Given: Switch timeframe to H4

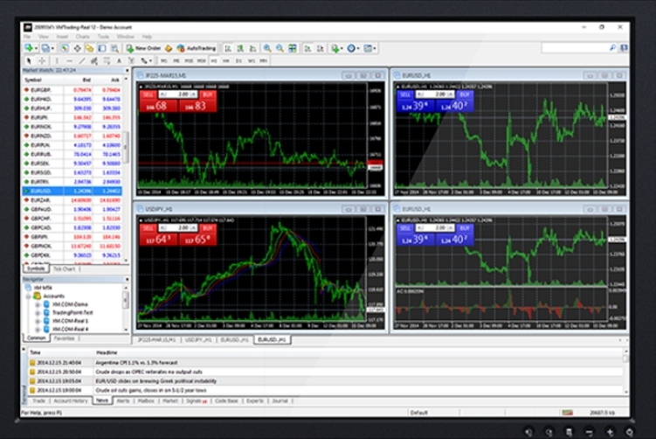Looking at the screenshot, I should [x=226, y=60].
